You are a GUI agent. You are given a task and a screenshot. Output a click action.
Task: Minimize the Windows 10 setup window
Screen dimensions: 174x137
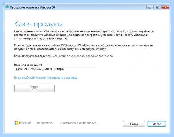(150, 7)
